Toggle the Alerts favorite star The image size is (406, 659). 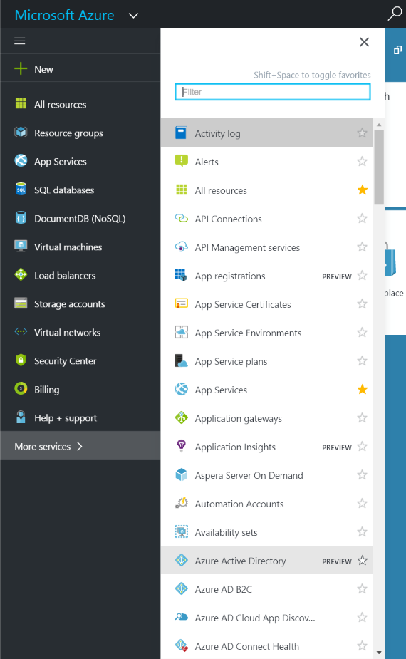tap(362, 161)
